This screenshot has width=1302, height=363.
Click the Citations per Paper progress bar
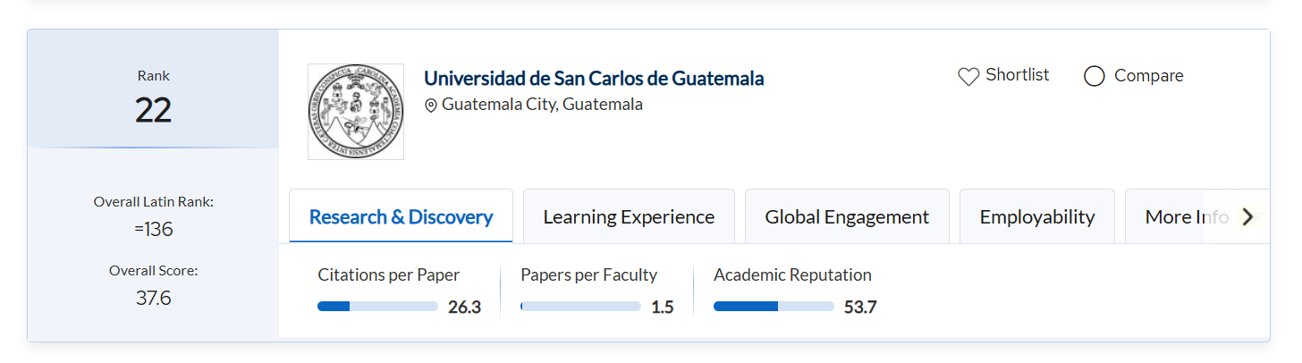(377, 307)
